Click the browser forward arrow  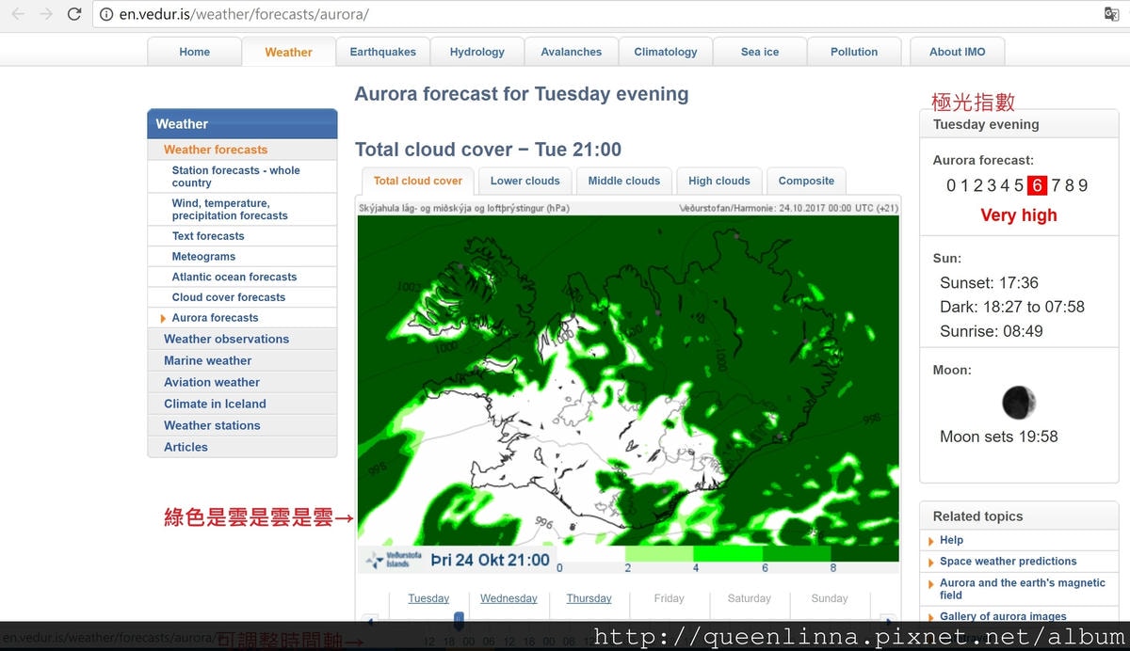(x=46, y=14)
